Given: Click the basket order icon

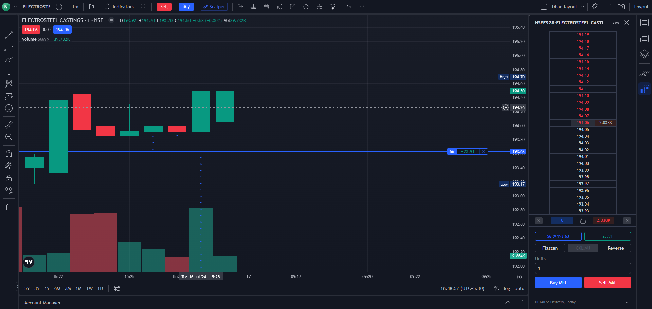Looking at the screenshot, I should pos(267,7).
